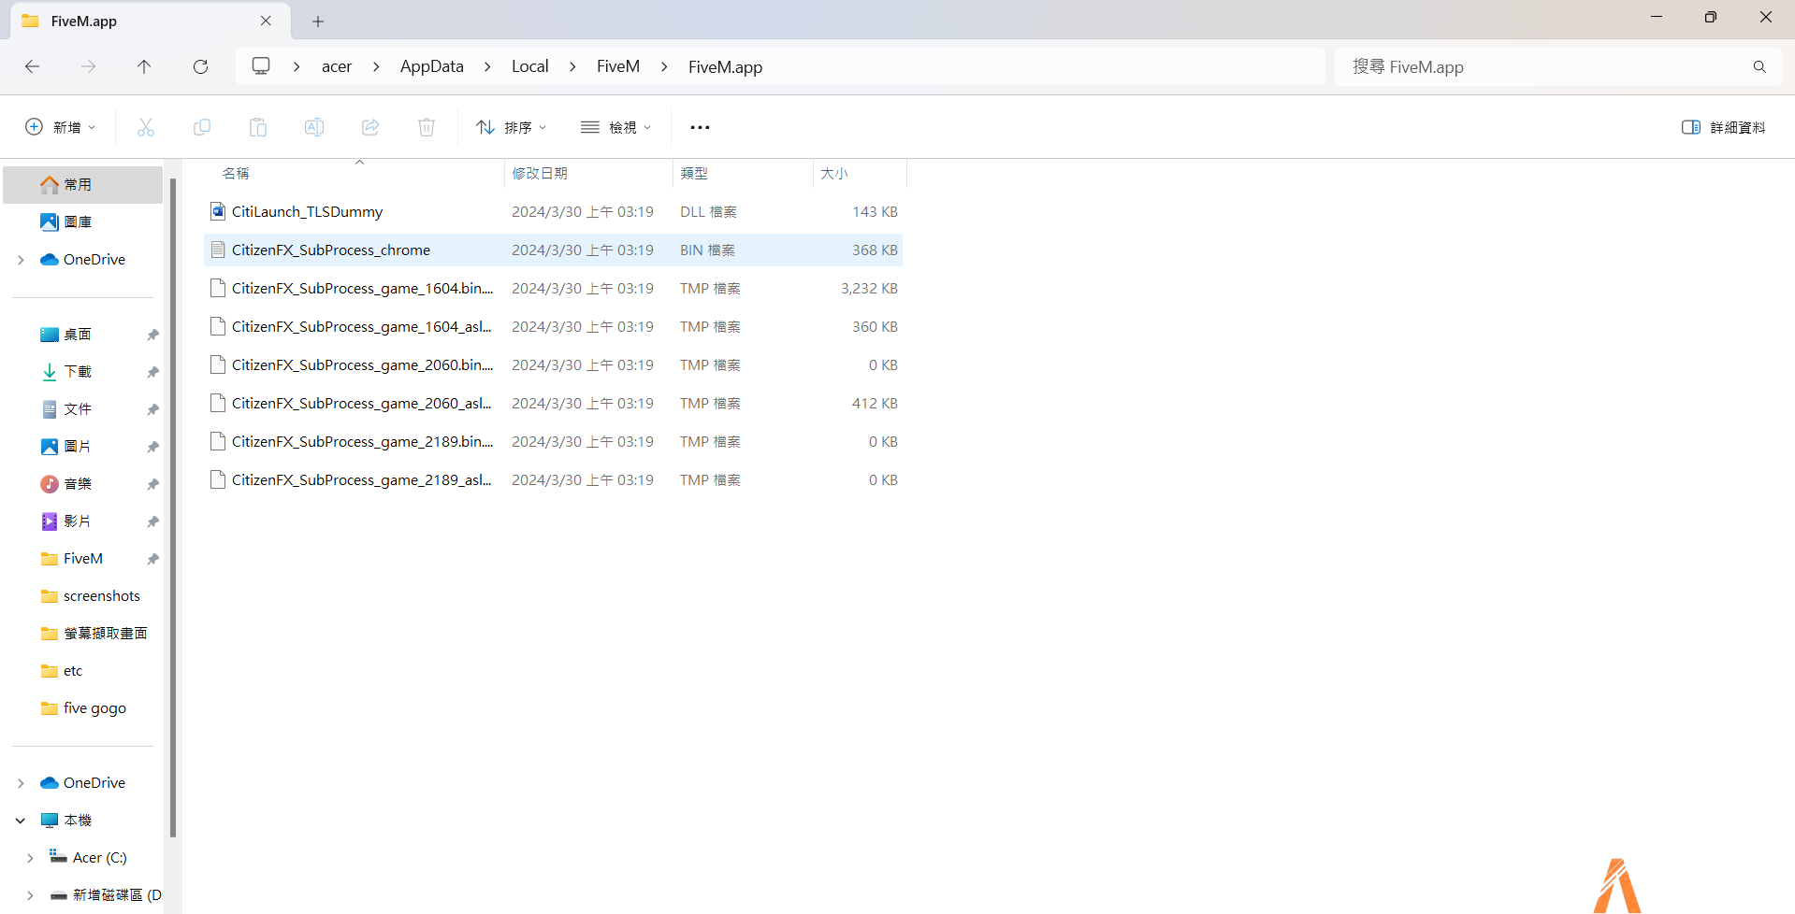1795x914 pixels.
Task: Click the navigation pane scrollbar
Action: coord(173,507)
